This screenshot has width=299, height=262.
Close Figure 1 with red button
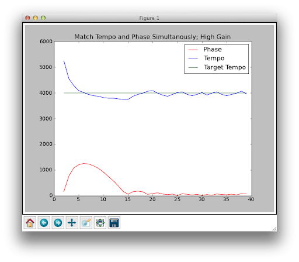coord(27,18)
